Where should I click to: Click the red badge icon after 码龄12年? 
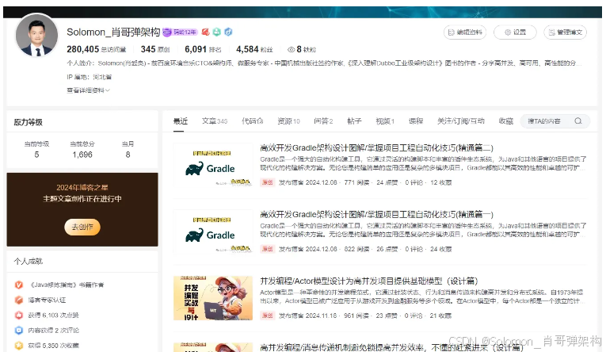(206, 32)
